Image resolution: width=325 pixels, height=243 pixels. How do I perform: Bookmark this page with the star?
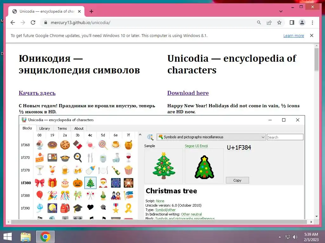pyautogui.click(x=279, y=22)
